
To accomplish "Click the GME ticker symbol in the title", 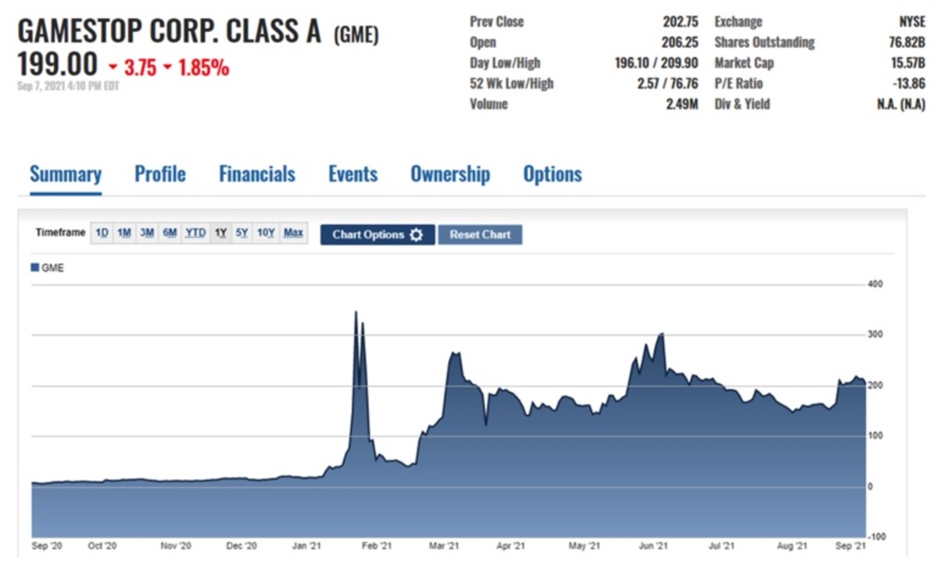I will point(356,35).
